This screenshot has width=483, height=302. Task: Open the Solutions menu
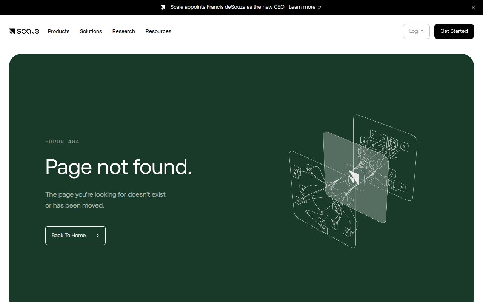pyautogui.click(x=91, y=31)
